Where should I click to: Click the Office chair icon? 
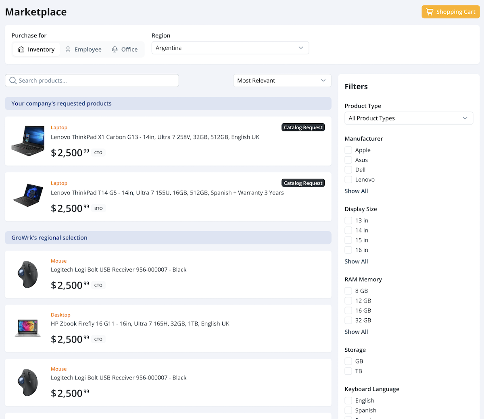[x=115, y=50]
